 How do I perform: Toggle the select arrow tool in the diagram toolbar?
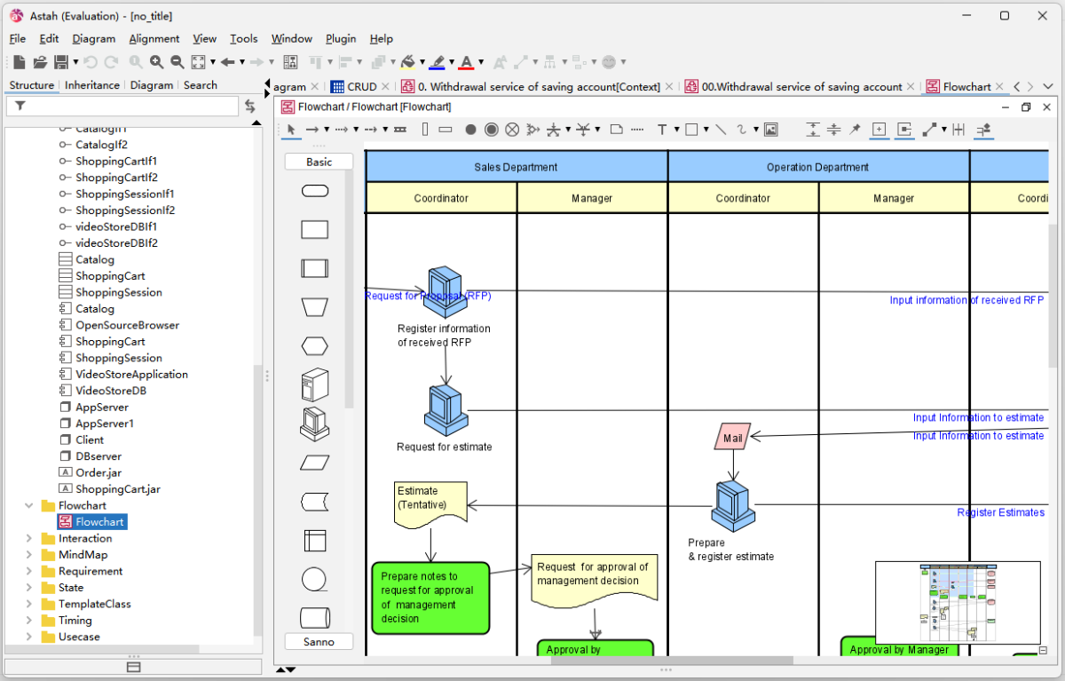tap(290, 130)
